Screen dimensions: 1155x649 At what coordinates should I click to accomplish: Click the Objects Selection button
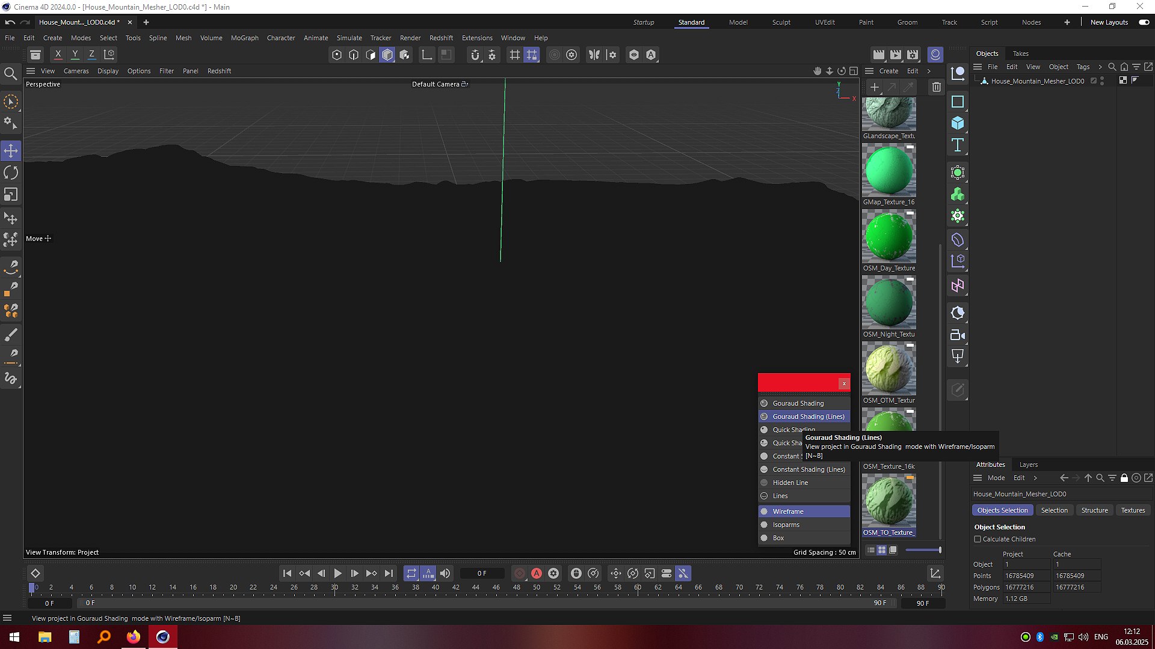1002,510
